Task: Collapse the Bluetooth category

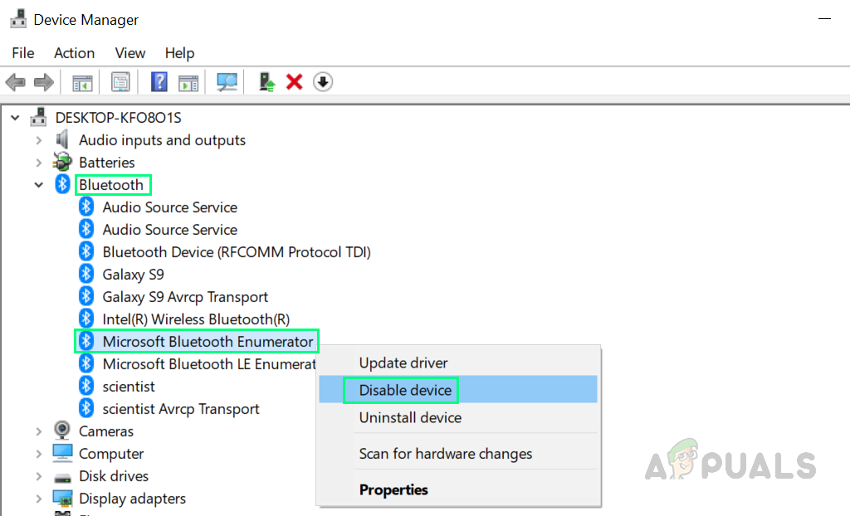Action: 39,184
